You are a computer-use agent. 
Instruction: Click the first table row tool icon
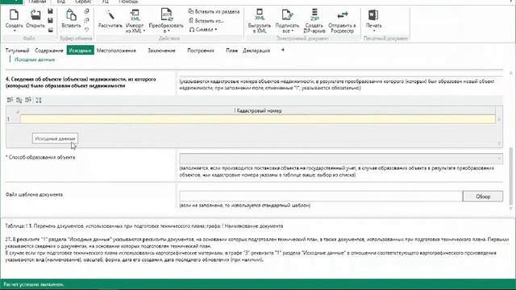[10, 100]
